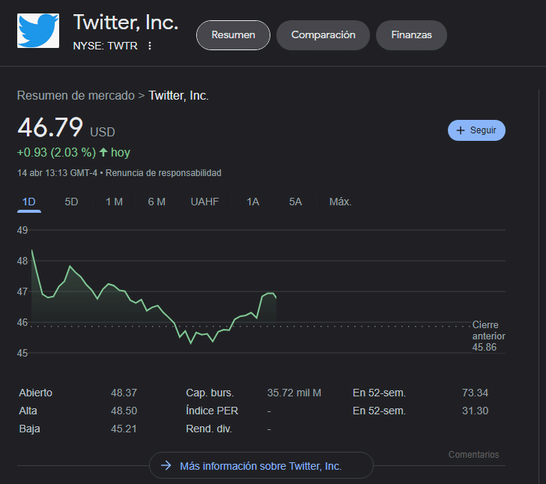Open Renuncia de responsabilidad link

[163, 173]
